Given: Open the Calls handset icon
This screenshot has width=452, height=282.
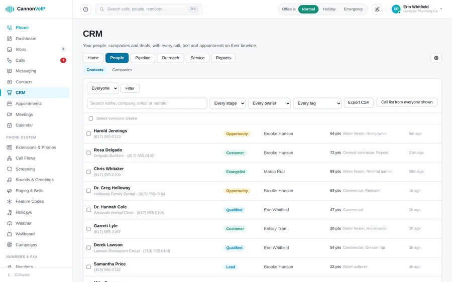Looking at the screenshot, I should [10, 60].
